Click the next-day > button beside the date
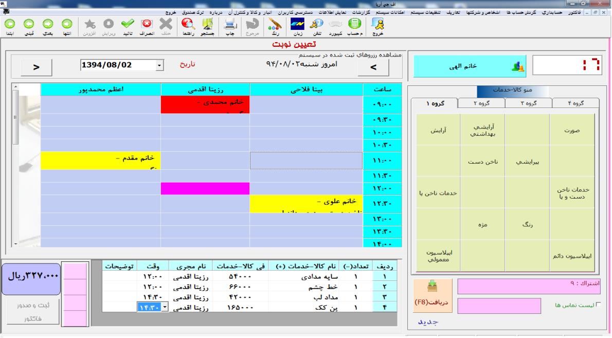 point(37,67)
